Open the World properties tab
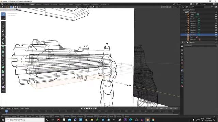This screenshot has height=122, width=218. coord(182,63)
